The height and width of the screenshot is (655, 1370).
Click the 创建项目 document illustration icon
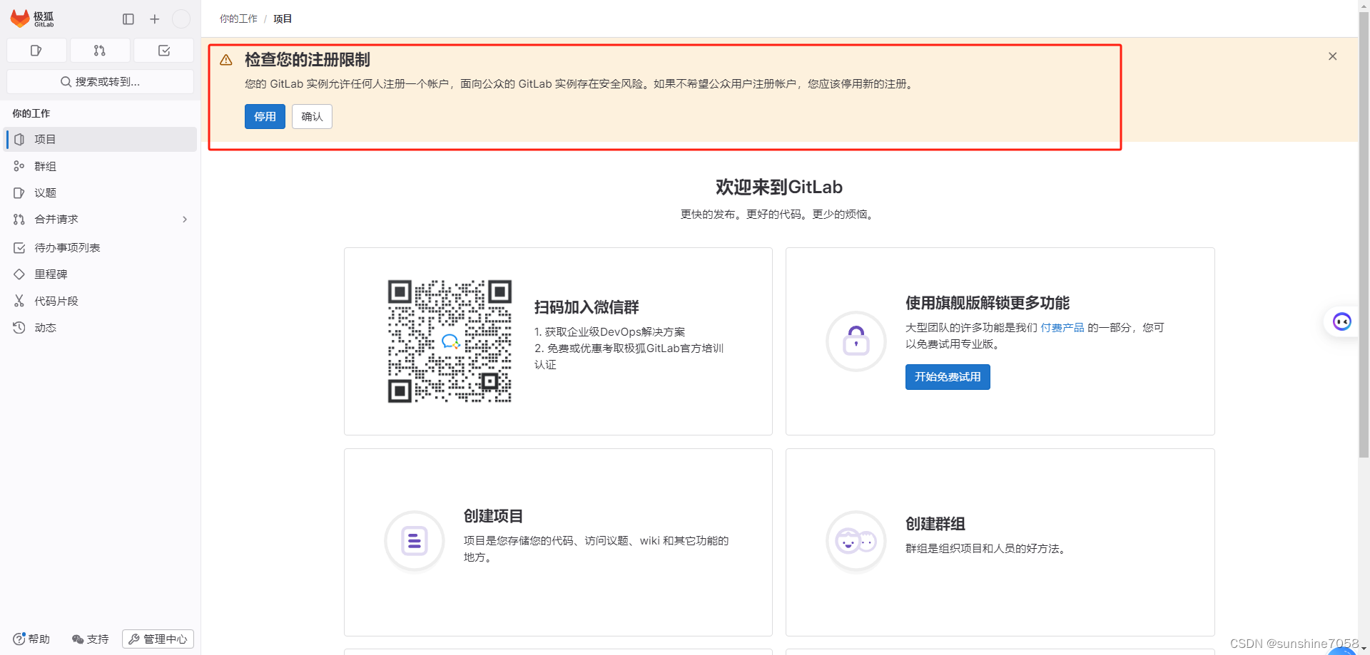[x=414, y=542]
